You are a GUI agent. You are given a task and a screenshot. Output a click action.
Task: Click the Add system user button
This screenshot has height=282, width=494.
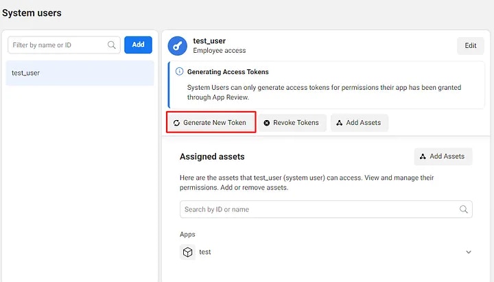pyautogui.click(x=138, y=45)
